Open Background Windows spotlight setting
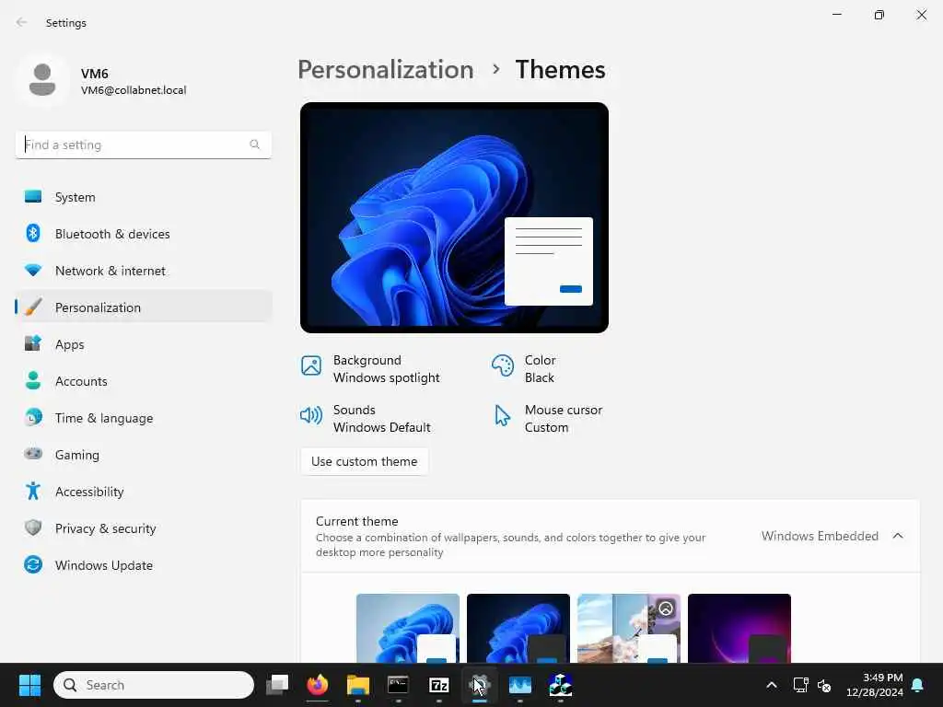Image resolution: width=943 pixels, height=707 pixels. tap(371, 368)
